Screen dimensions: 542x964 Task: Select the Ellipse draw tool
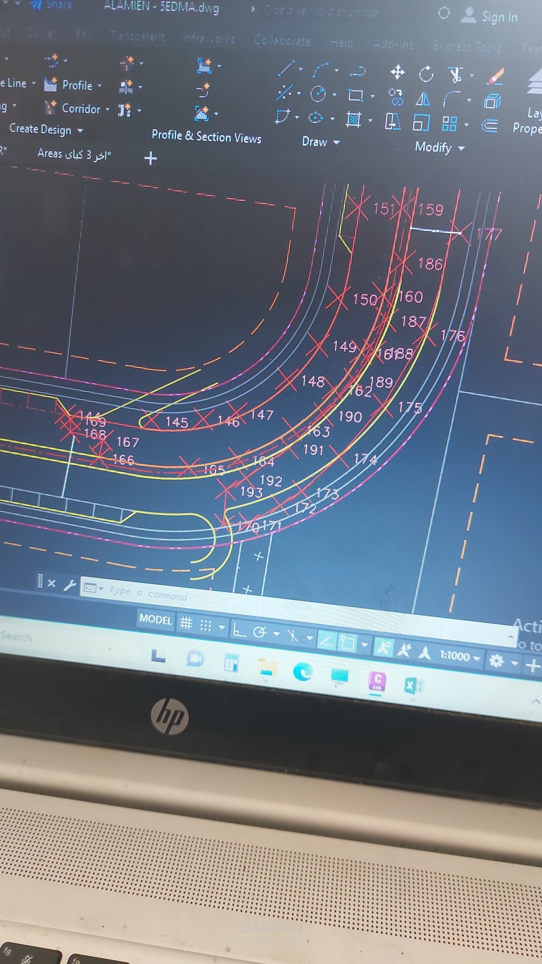[315, 117]
